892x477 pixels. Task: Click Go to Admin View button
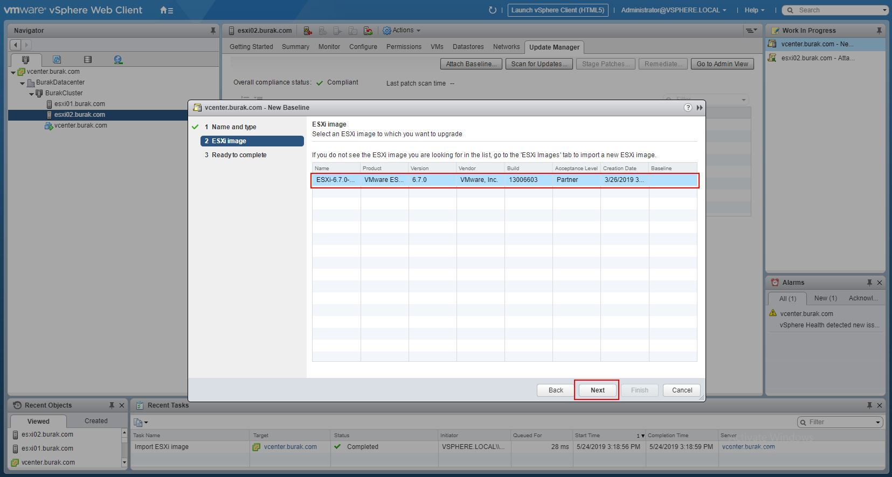tap(722, 64)
